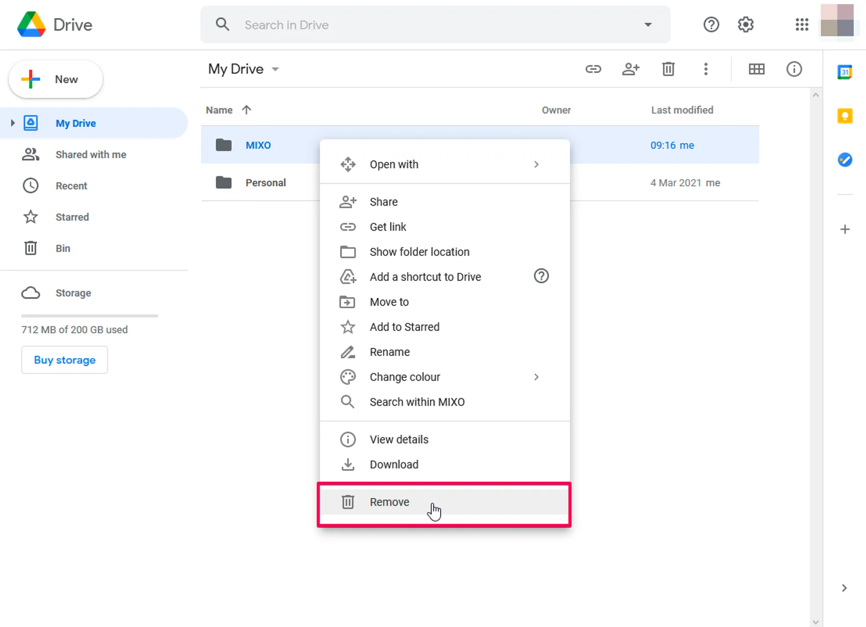
Task: Open Google Keep side panel icon
Action: click(844, 116)
